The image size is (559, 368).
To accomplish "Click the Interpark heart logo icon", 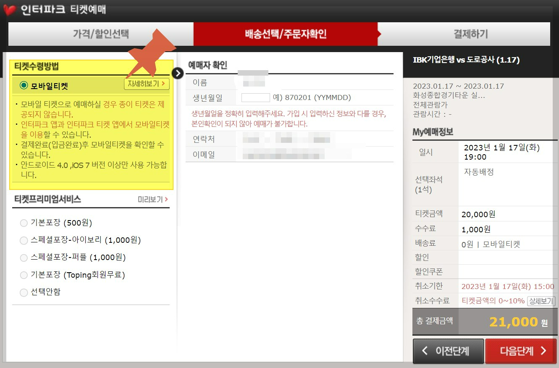I will (9, 10).
